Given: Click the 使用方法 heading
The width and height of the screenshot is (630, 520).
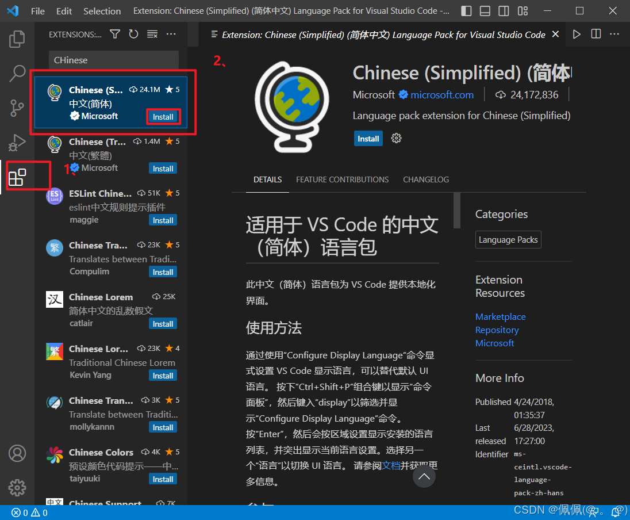Looking at the screenshot, I should 274,328.
